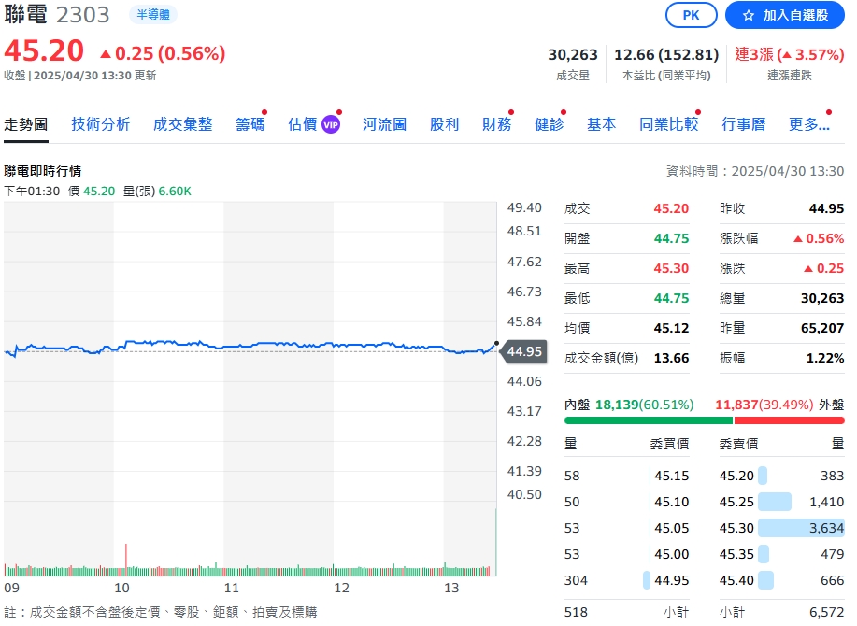Select the 基本 fundamentals tab
The image size is (857, 626).
click(602, 123)
